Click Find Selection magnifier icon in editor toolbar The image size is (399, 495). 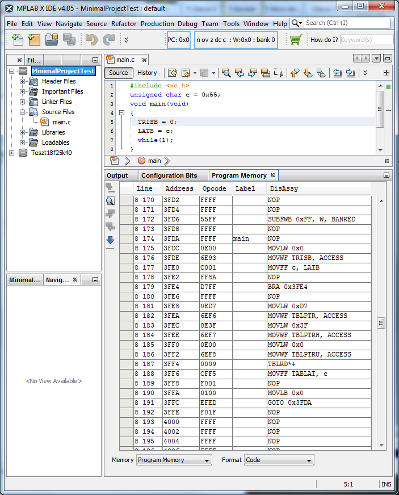[226, 73]
